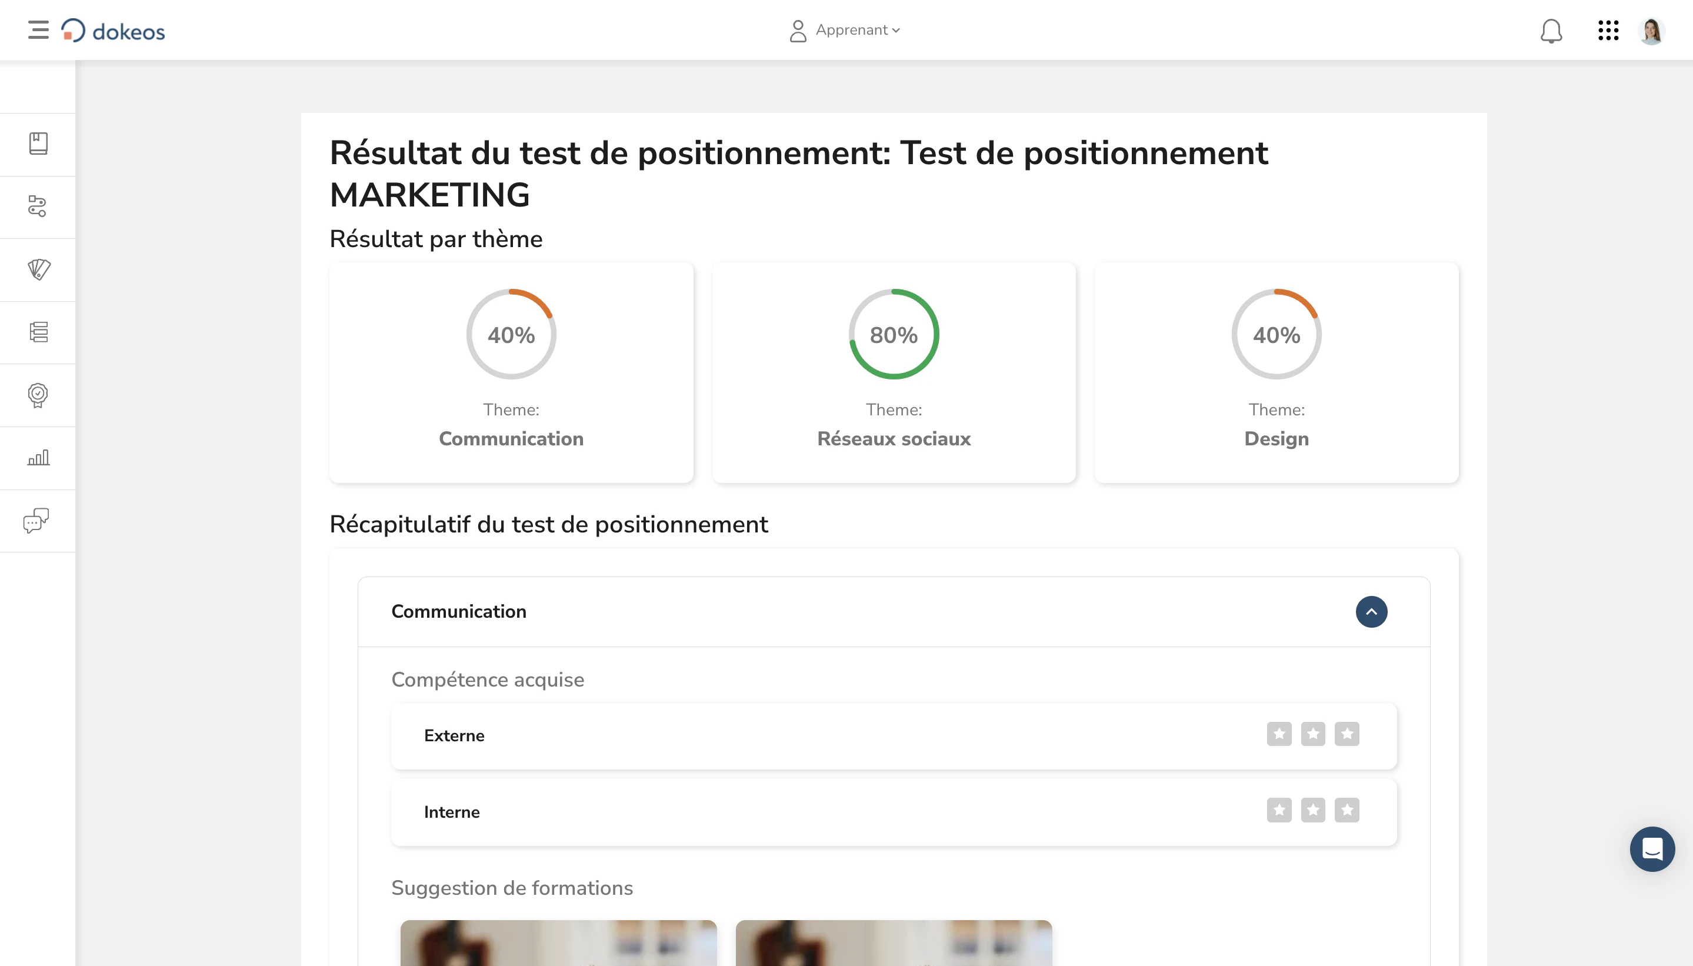Click the 80% Réseaux sociaux progress circle
1693x966 pixels.
(894, 334)
